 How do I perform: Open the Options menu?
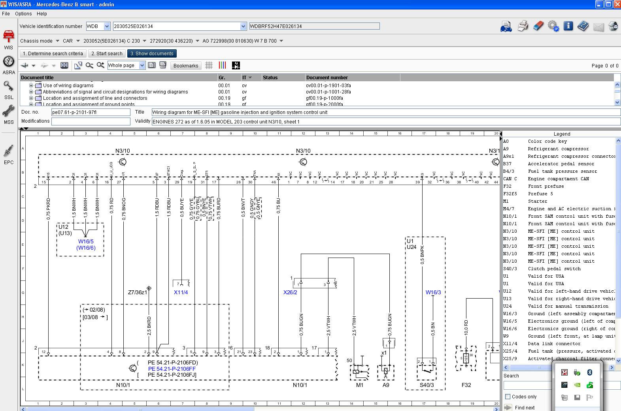23,13
